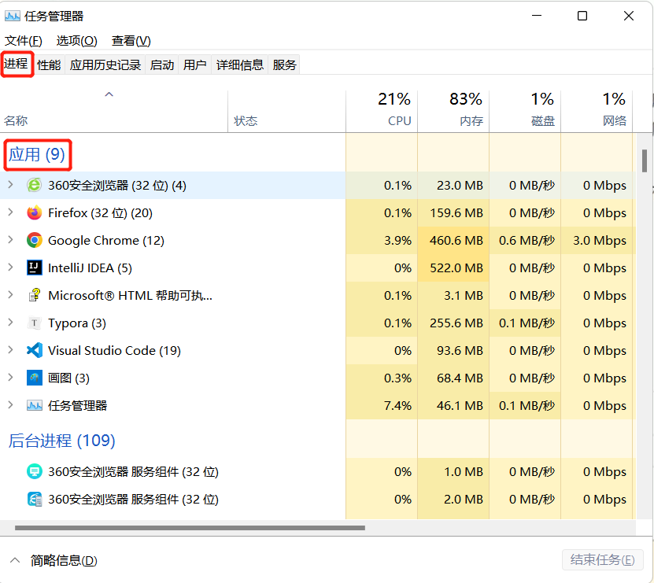654x583 pixels.
Task: Sort by the 网络 column header
Action: click(x=597, y=111)
